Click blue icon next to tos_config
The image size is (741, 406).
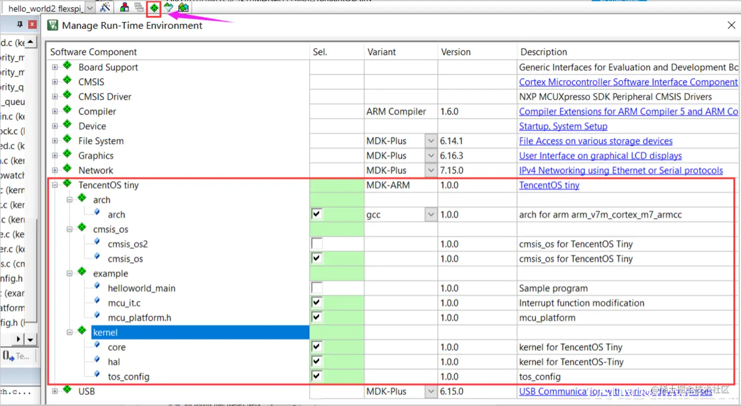click(97, 374)
